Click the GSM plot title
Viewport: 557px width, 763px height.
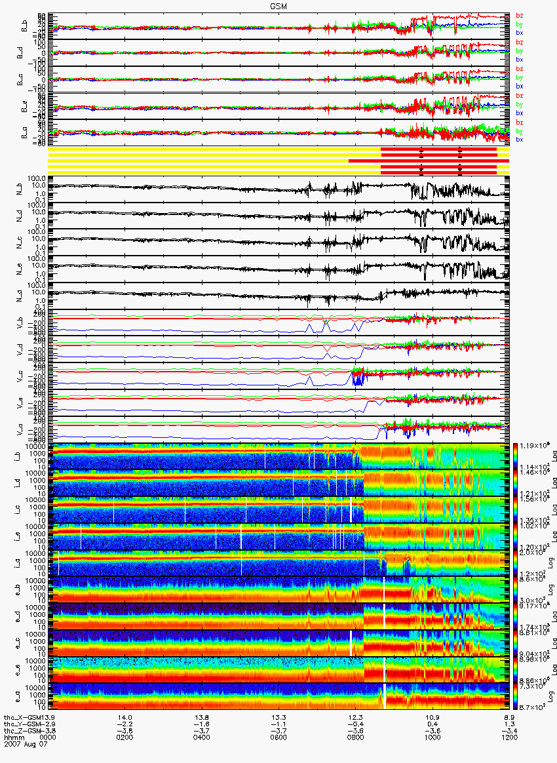point(278,7)
